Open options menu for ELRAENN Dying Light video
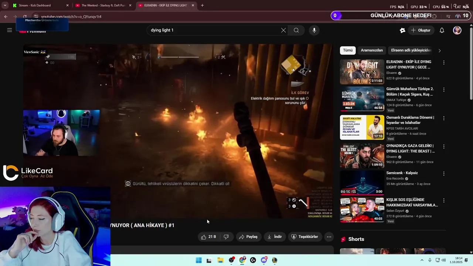473x266 pixels. [444, 63]
